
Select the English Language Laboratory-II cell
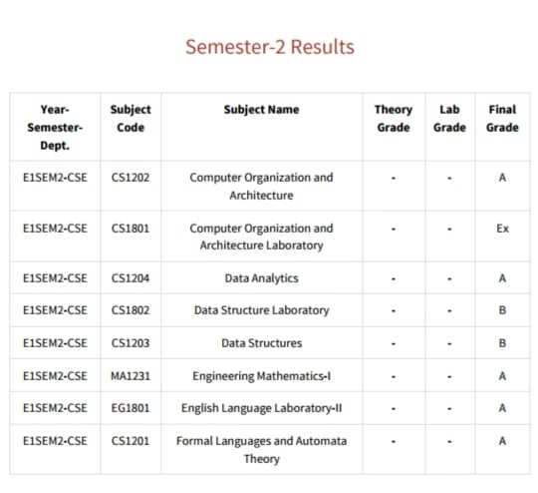point(261,408)
